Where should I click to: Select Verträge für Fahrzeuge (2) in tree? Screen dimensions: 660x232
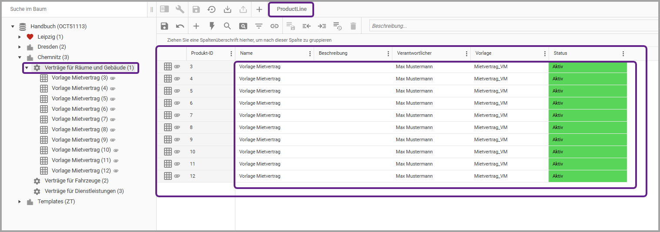[76, 181]
